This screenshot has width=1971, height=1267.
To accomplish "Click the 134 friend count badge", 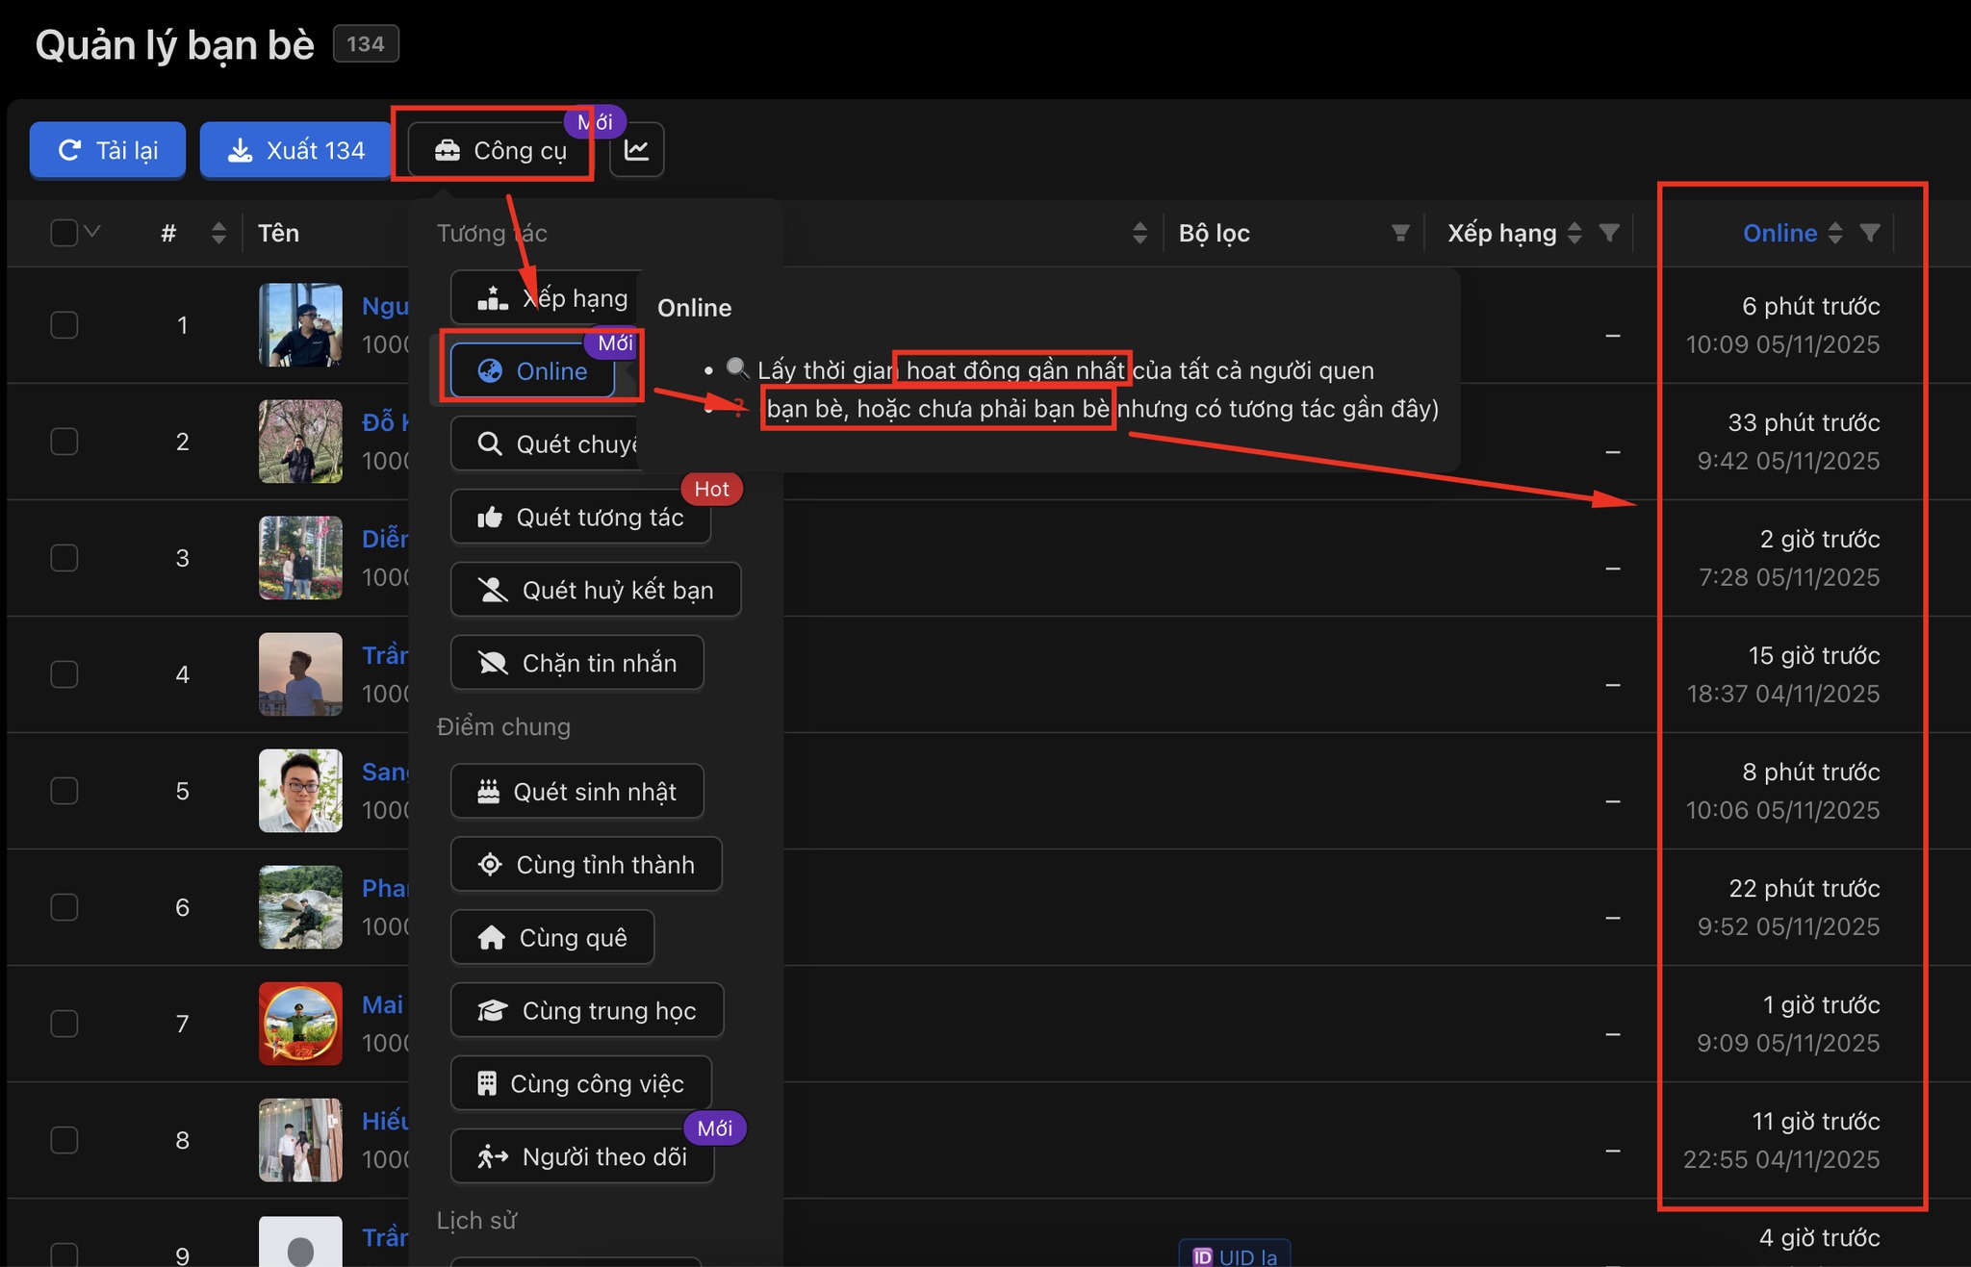I will click(x=366, y=44).
